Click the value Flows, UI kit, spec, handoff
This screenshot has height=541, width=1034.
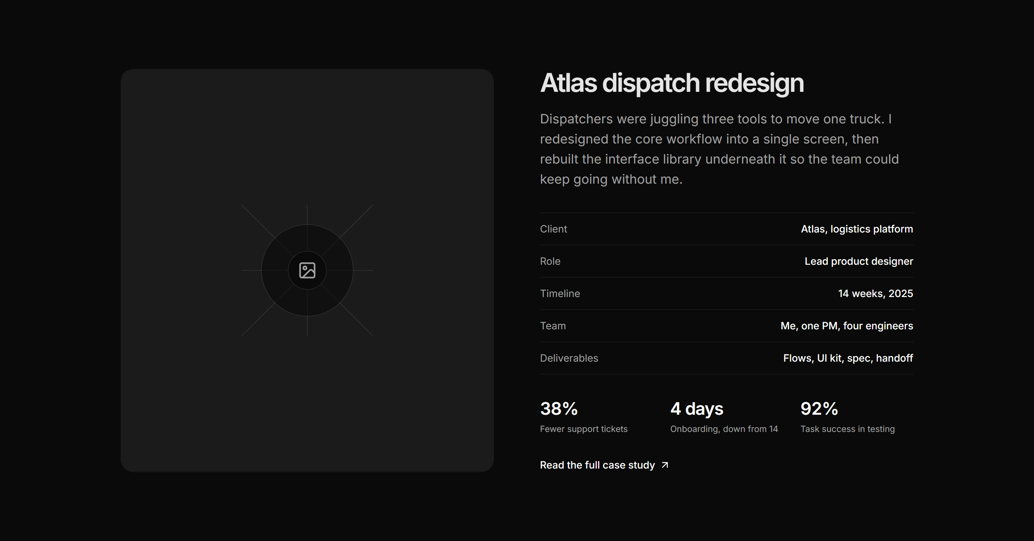pos(848,358)
